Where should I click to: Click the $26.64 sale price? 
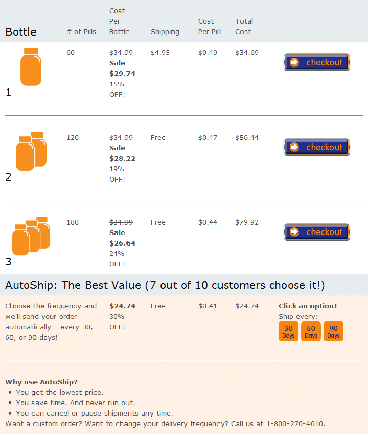tap(122, 243)
